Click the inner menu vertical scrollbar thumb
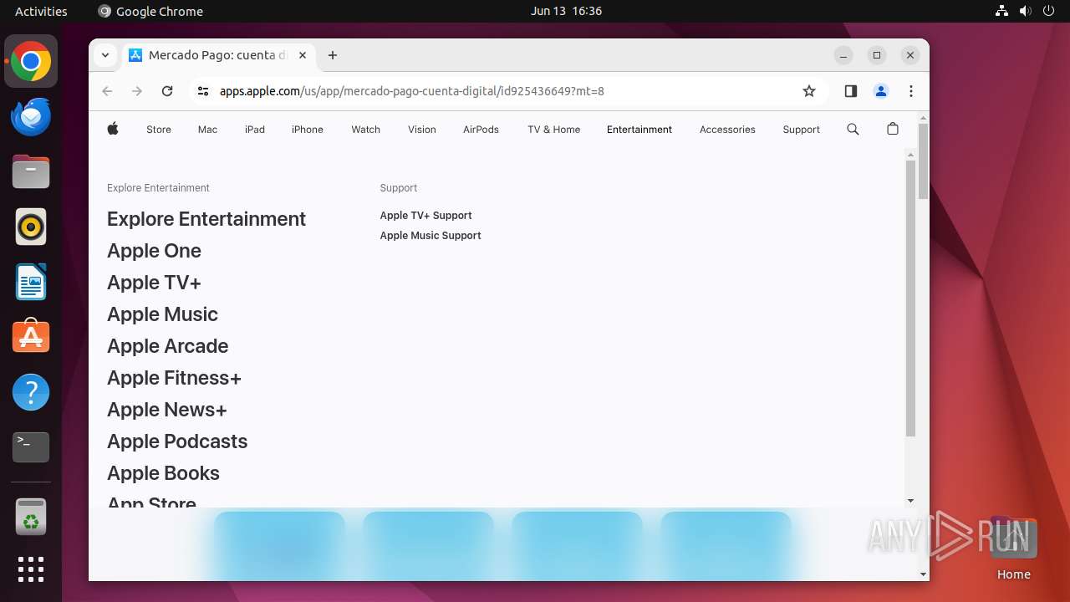Screen dimensions: 1070x602 click(911, 298)
